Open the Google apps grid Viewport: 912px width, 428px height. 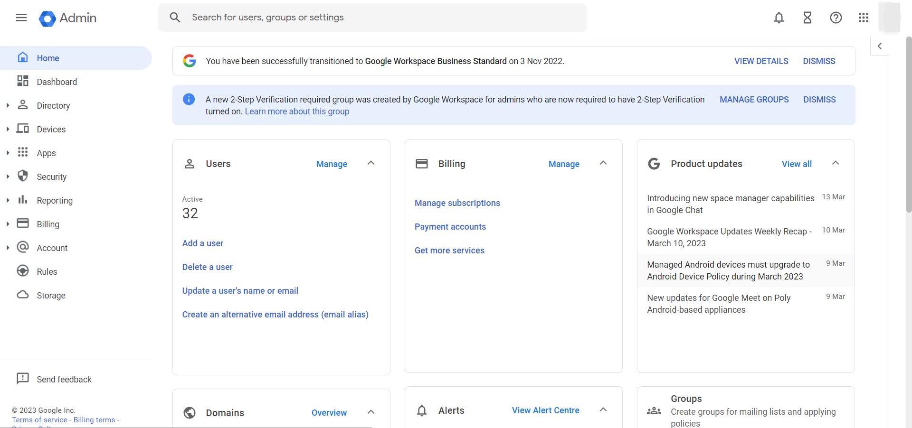(x=864, y=18)
